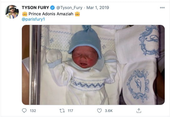Open the @parisfury1 mention link
The width and height of the screenshot is (170, 117).
point(33,19)
